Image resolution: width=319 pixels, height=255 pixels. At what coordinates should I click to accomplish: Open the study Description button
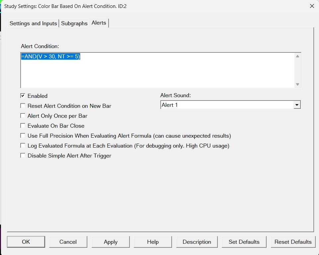click(197, 242)
